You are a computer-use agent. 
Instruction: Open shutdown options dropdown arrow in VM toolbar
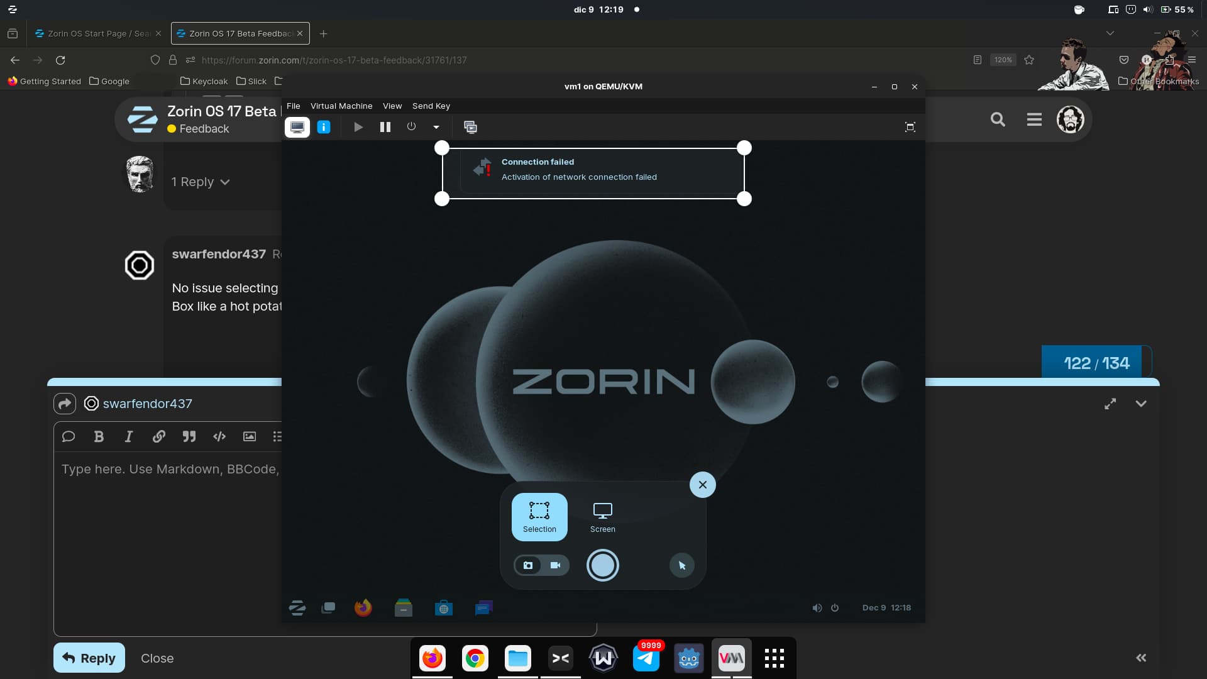tap(436, 127)
